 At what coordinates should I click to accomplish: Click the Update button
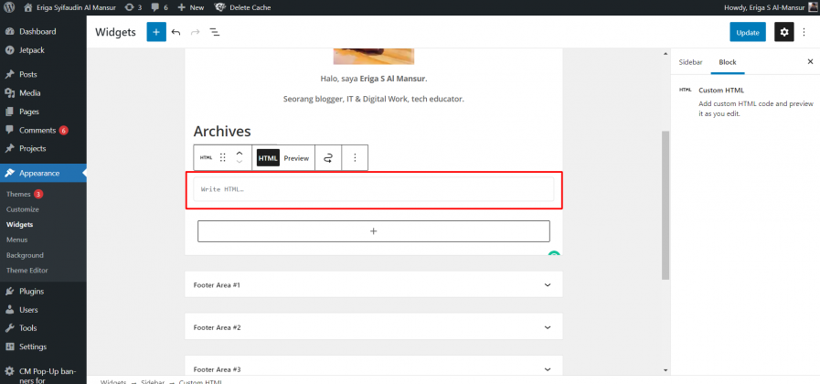pos(747,32)
